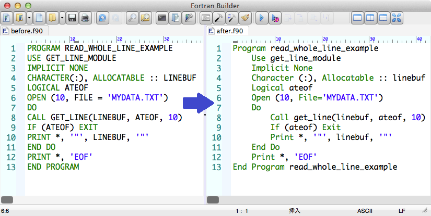Screen dimensions: 431x216
Task: Click the window resize grip in the status bar
Action: (425, 210)
